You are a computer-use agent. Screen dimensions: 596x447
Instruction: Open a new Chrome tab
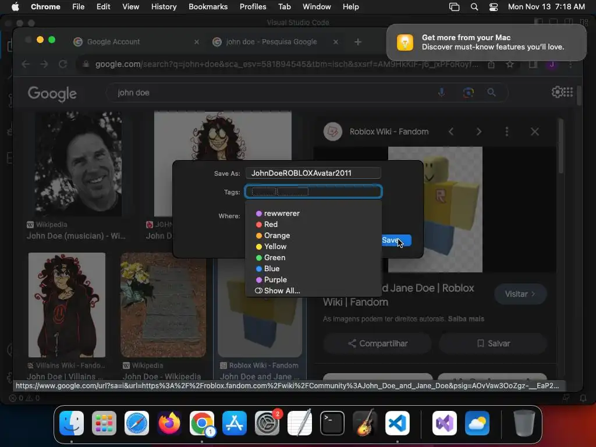click(358, 42)
